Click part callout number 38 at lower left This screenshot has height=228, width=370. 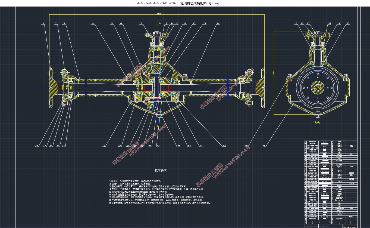pos(37,146)
